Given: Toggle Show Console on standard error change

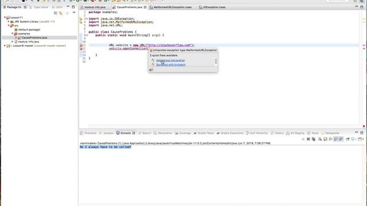Looking at the screenshot, I should pyautogui.click(x=341, y=139).
